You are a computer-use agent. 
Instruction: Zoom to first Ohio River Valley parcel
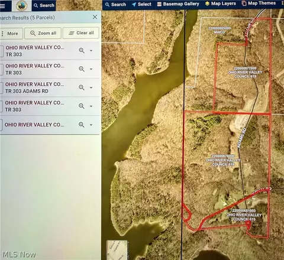click(x=82, y=51)
